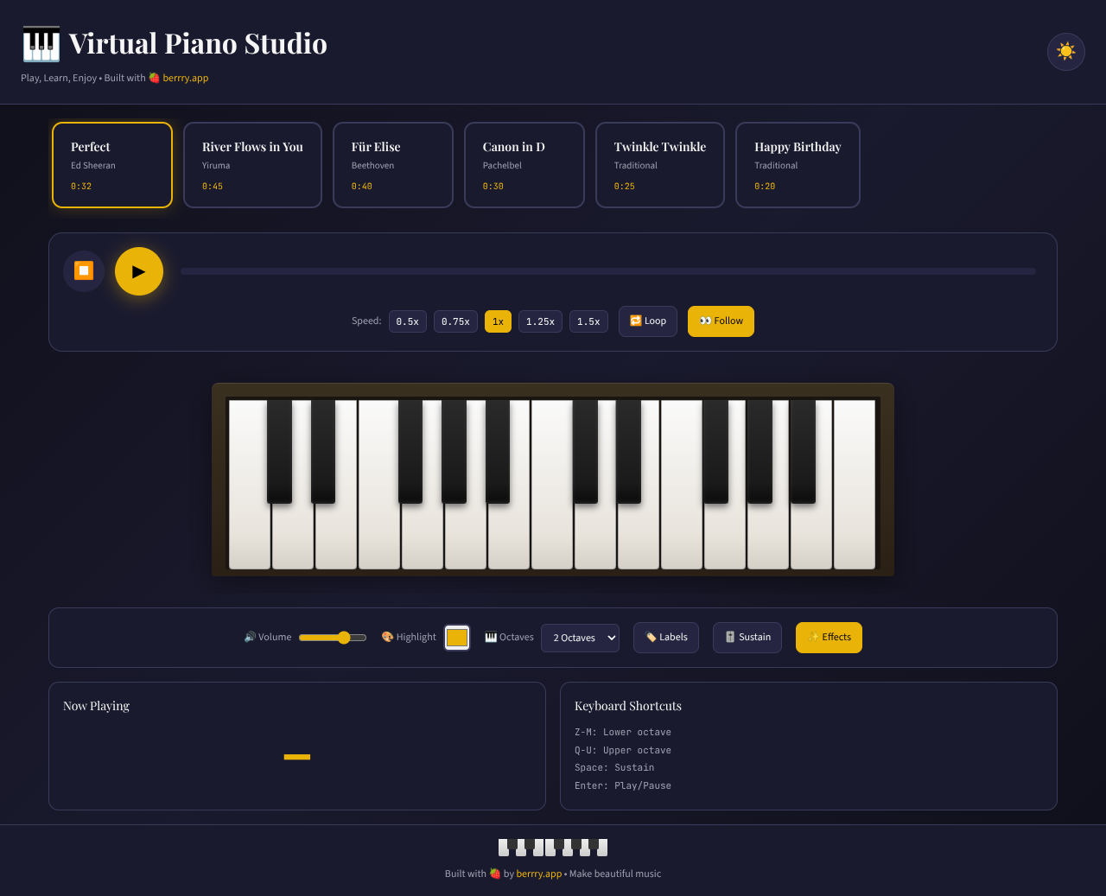Toggle the note highlight color setting
Image resolution: width=1106 pixels, height=896 pixels.
click(456, 637)
